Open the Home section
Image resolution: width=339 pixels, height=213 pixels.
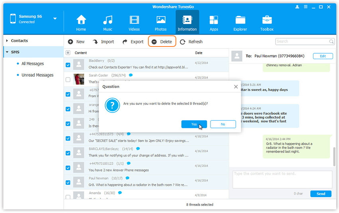81,23
